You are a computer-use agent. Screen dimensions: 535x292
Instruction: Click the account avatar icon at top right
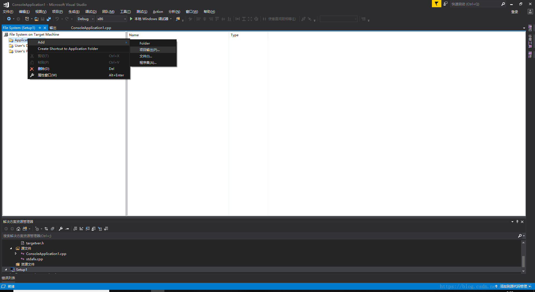click(530, 12)
